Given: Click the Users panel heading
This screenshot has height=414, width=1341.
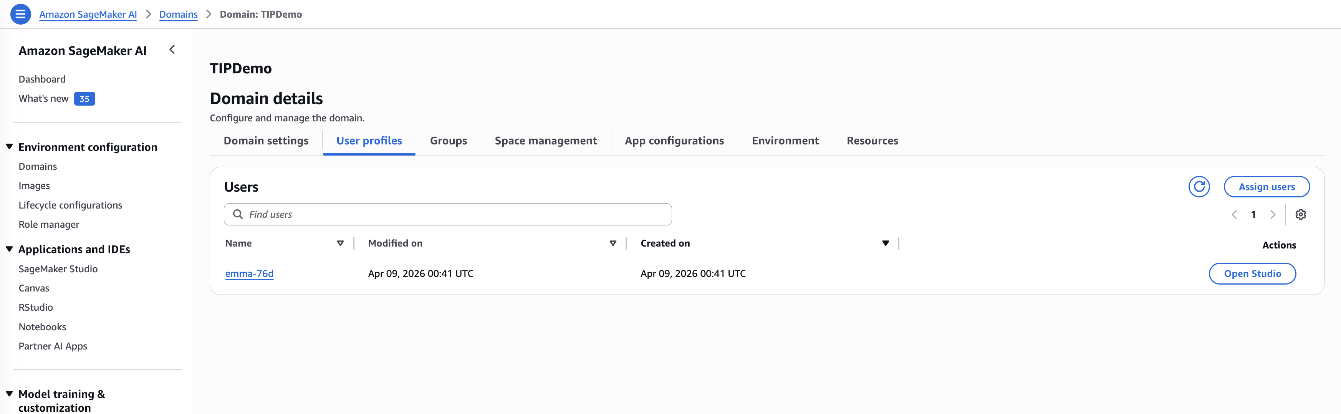Looking at the screenshot, I should pyautogui.click(x=241, y=187).
